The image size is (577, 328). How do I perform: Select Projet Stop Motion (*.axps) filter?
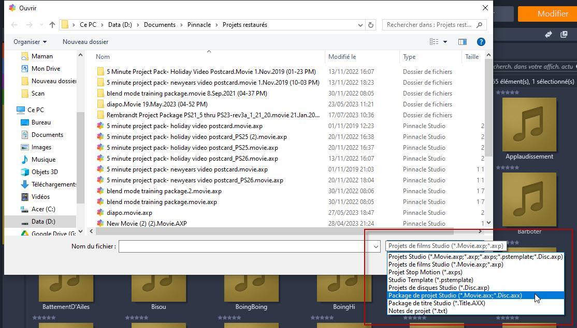coord(475,272)
